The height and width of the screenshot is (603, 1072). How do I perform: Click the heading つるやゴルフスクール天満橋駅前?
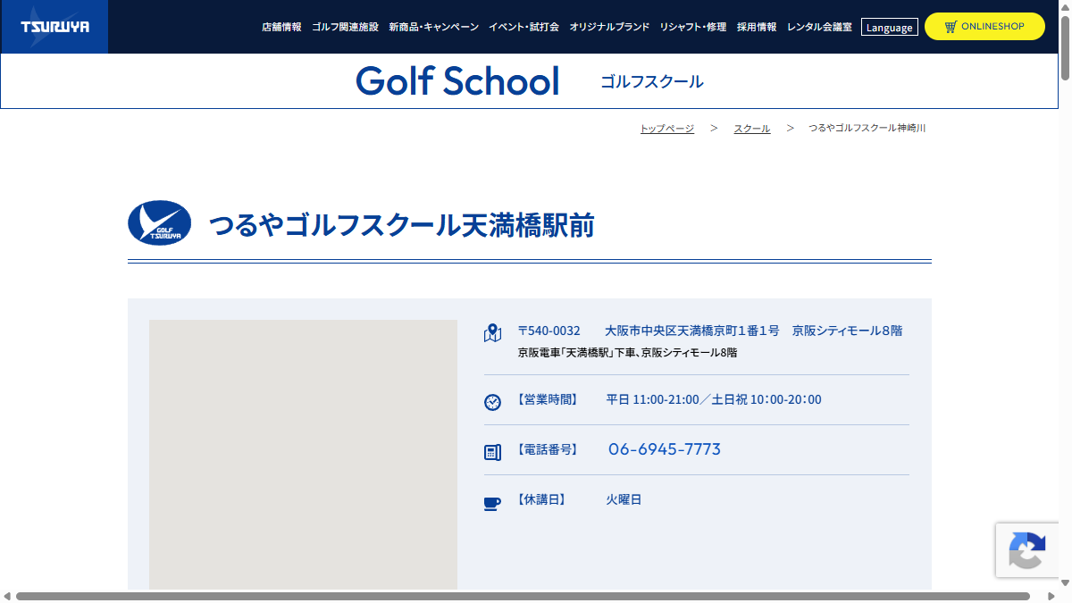(401, 225)
